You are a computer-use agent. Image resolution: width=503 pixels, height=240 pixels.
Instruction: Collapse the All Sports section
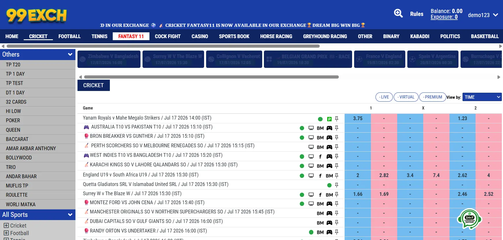tap(38, 215)
